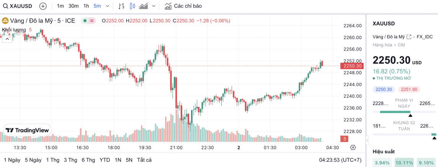Click the TradingView logo badge
Screen dimensions: 438x167
click(27, 130)
